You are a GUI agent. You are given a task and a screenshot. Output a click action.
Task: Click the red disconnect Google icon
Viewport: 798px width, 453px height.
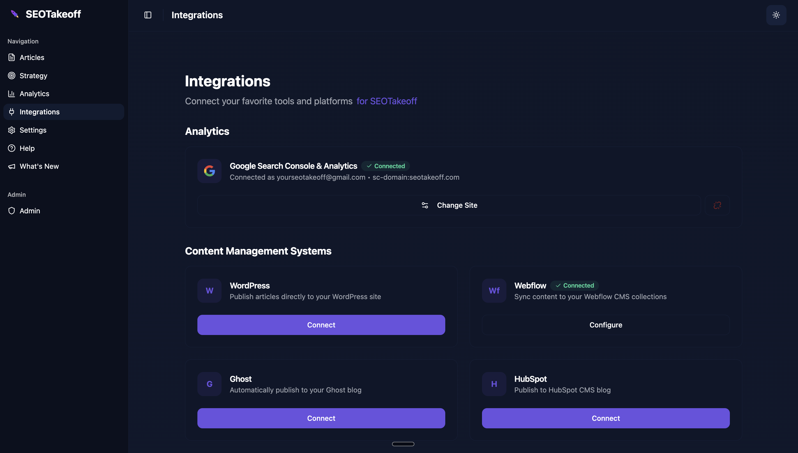pos(717,205)
